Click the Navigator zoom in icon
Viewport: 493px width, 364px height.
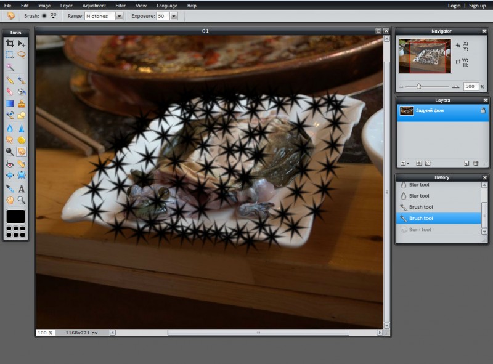click(x=455, y=87)
